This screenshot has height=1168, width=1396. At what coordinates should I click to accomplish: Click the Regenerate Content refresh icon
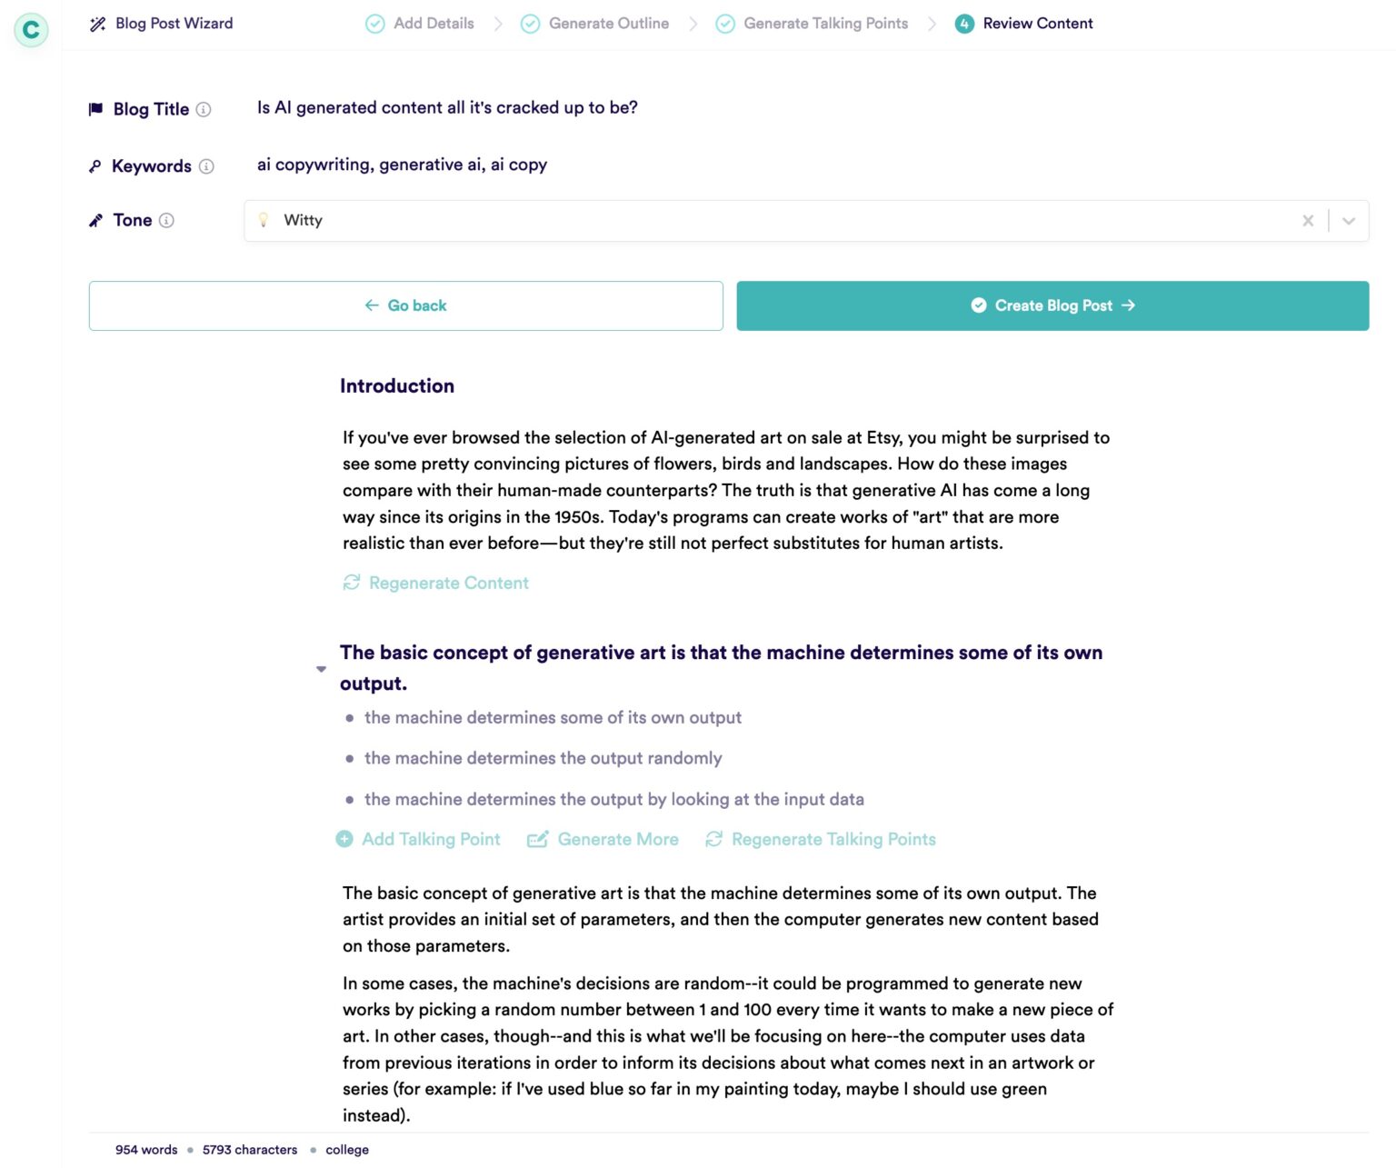[x=352, y=583]
